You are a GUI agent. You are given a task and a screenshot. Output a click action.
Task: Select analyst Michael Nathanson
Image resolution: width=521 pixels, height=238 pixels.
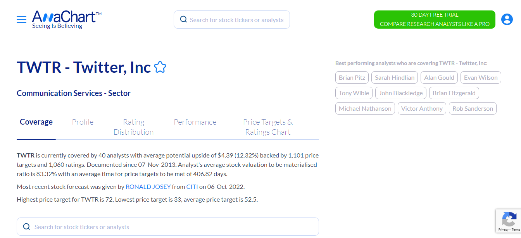click(x=365, y=108)
